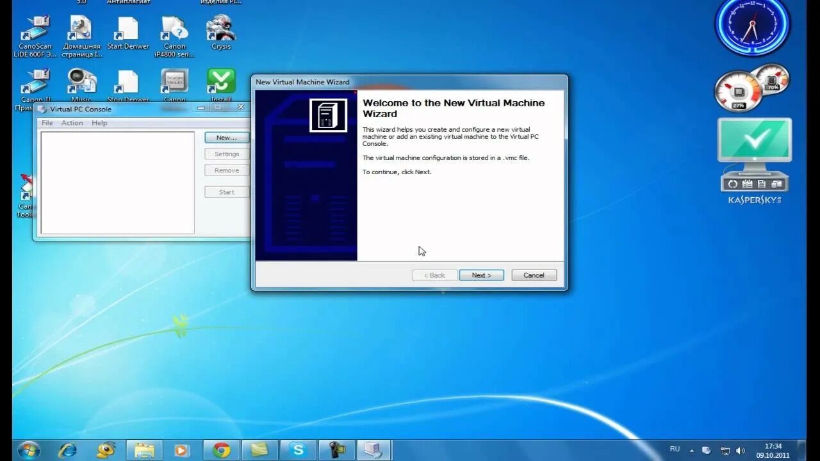Switch to Virtual PC in the taskbar

click(x=375, y=450)
